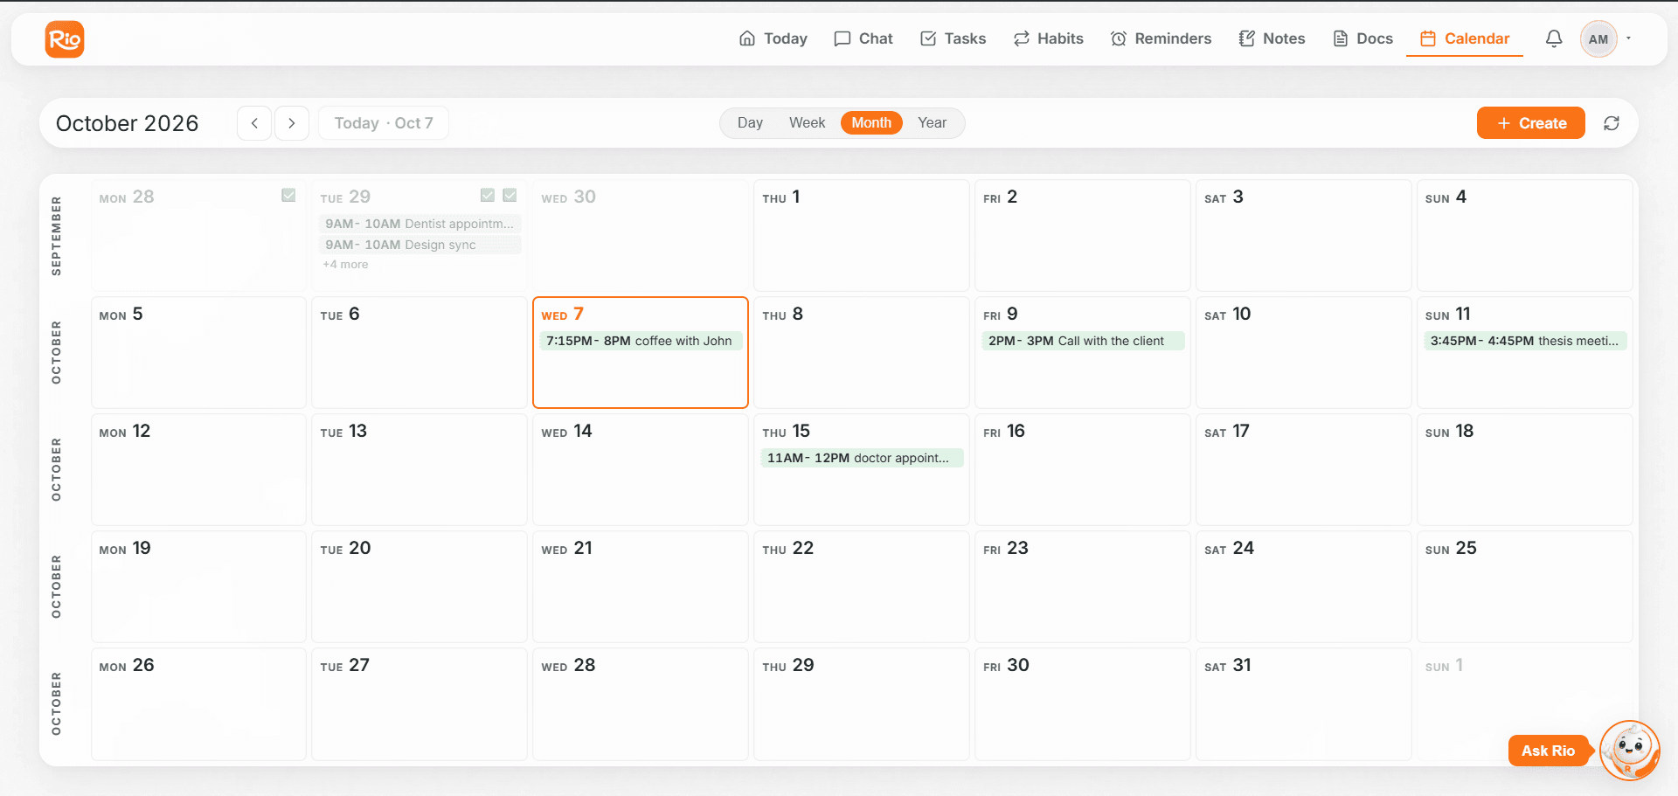This screenshot has height=796, width=1678.
Task: Open the Today nav item
Action: [773, 38]
